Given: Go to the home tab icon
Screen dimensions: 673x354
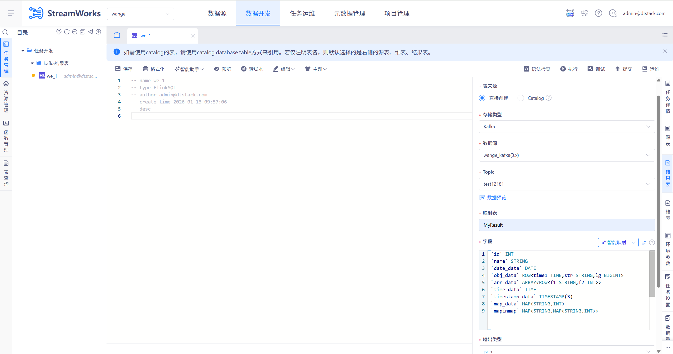Looking at the screenshot, I should point(117,35).
